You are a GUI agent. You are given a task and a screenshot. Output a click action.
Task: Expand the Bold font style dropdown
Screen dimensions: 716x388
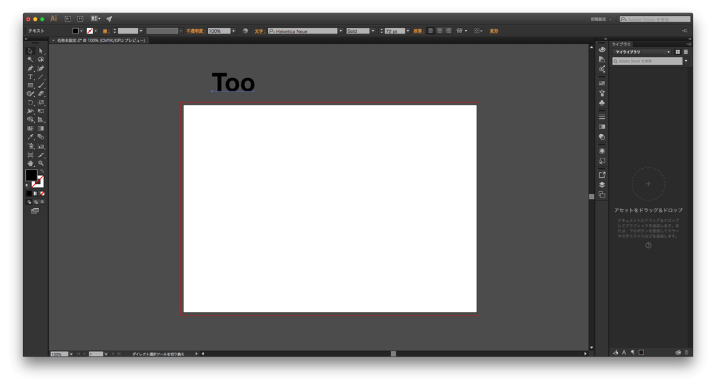tap(373, 31)
